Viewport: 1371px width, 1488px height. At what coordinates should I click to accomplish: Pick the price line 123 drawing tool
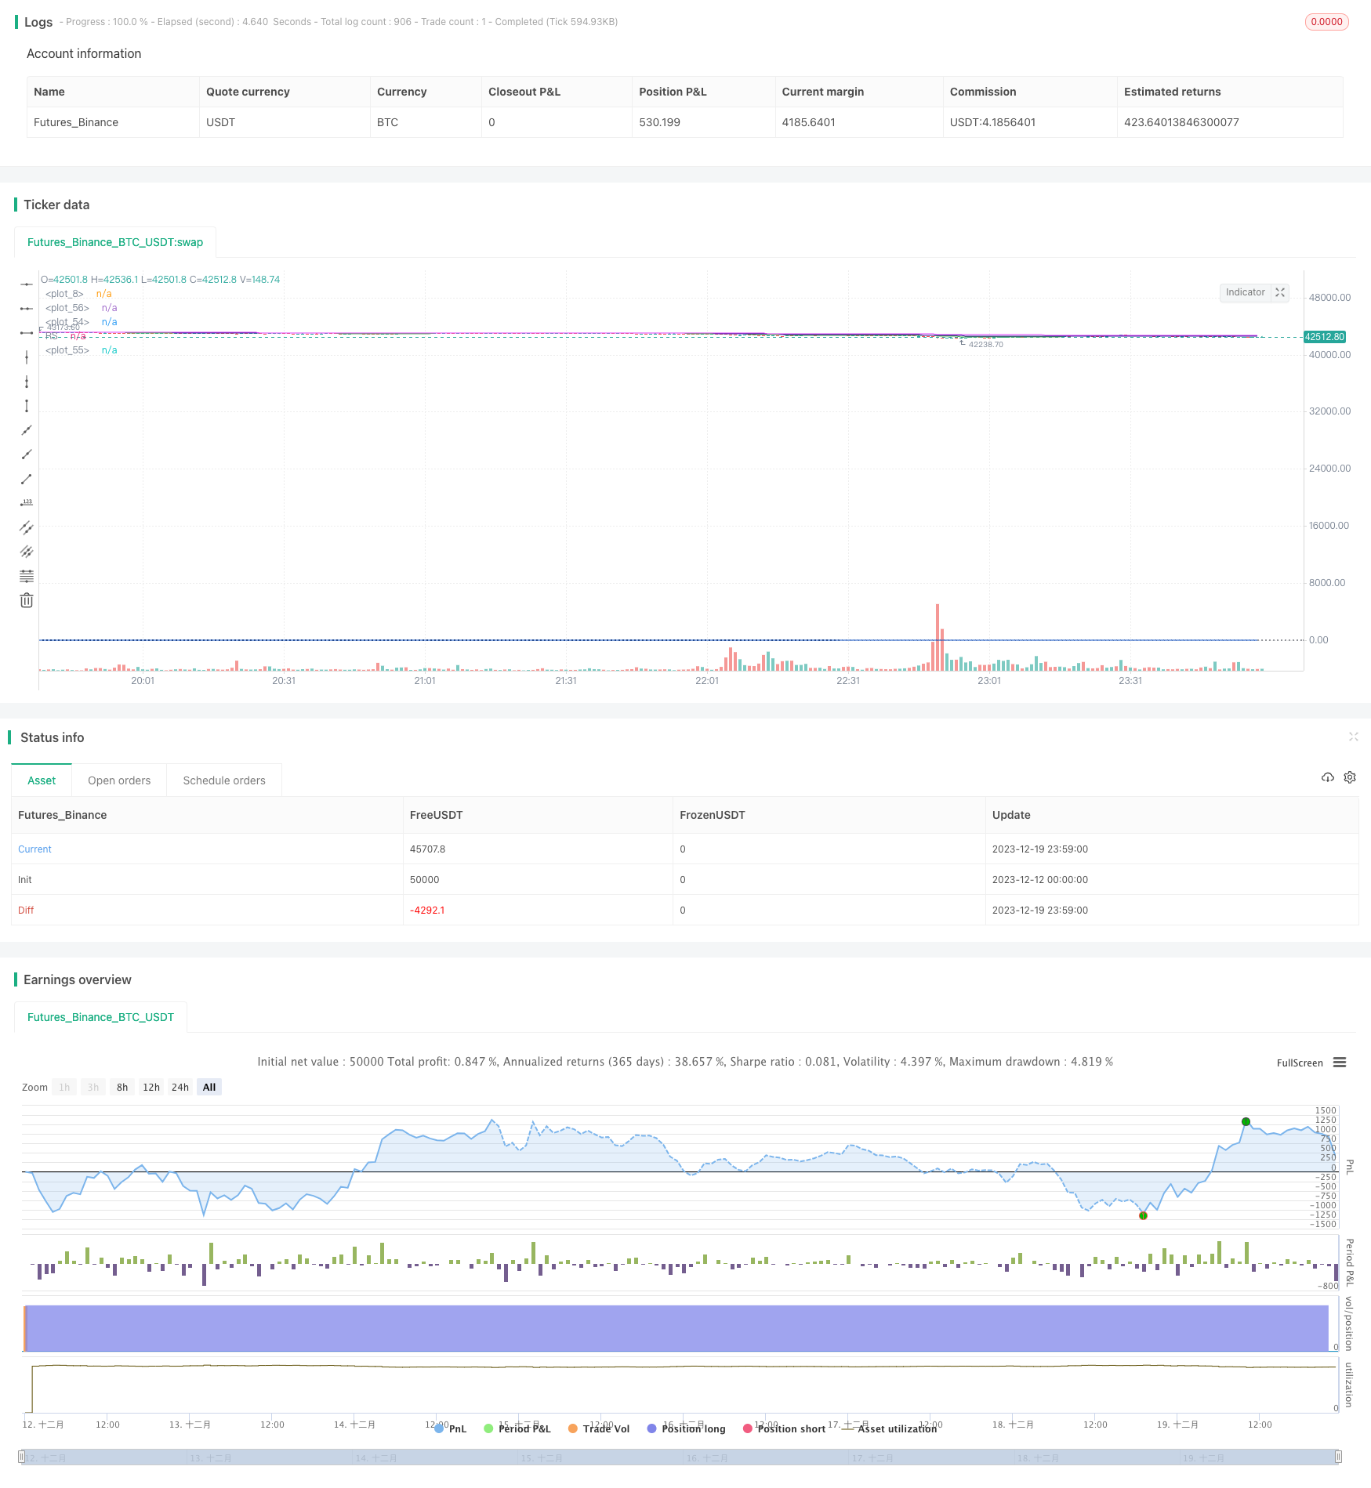(x=27, y=503)
